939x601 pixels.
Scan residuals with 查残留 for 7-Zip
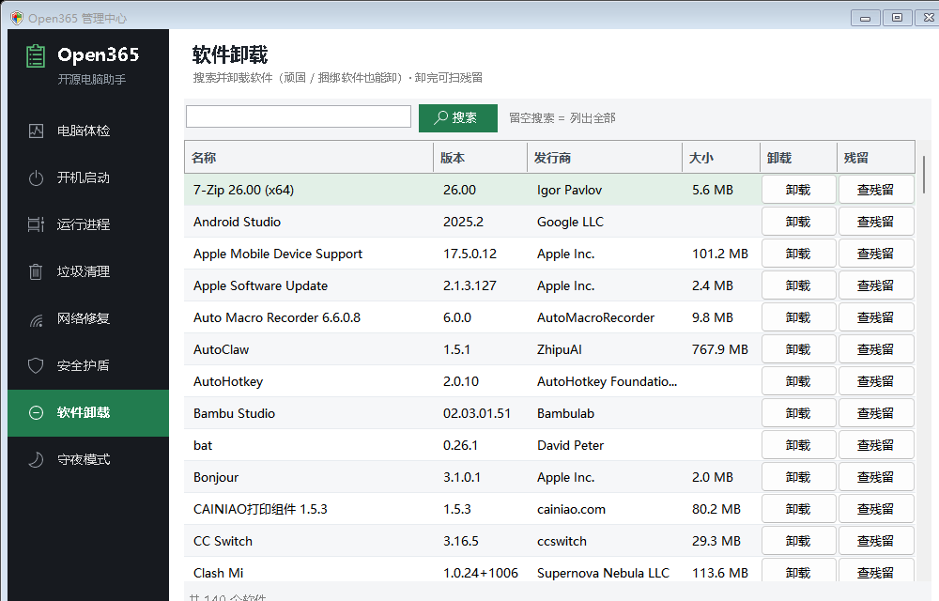pyautogui.click(x=876, y=190)
